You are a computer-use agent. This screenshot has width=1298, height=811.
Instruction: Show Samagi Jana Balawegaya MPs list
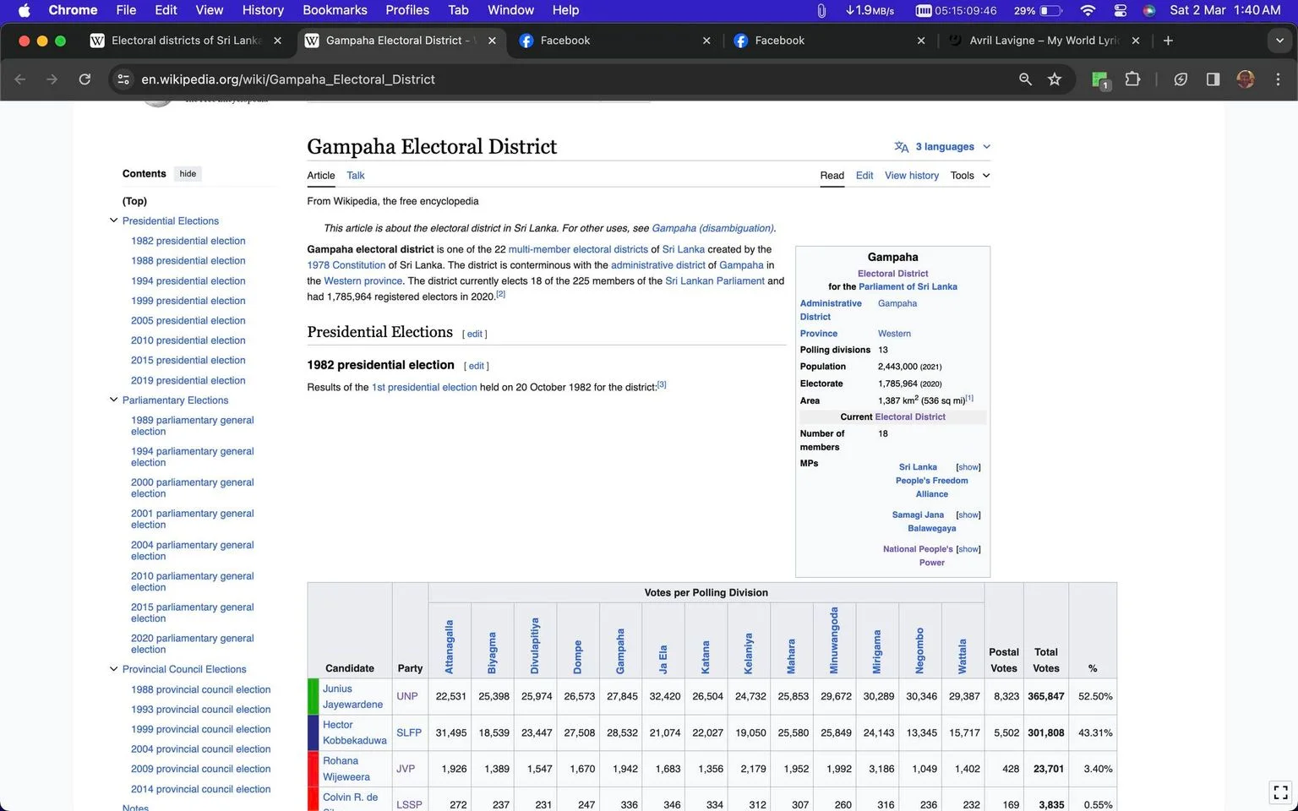968,515
